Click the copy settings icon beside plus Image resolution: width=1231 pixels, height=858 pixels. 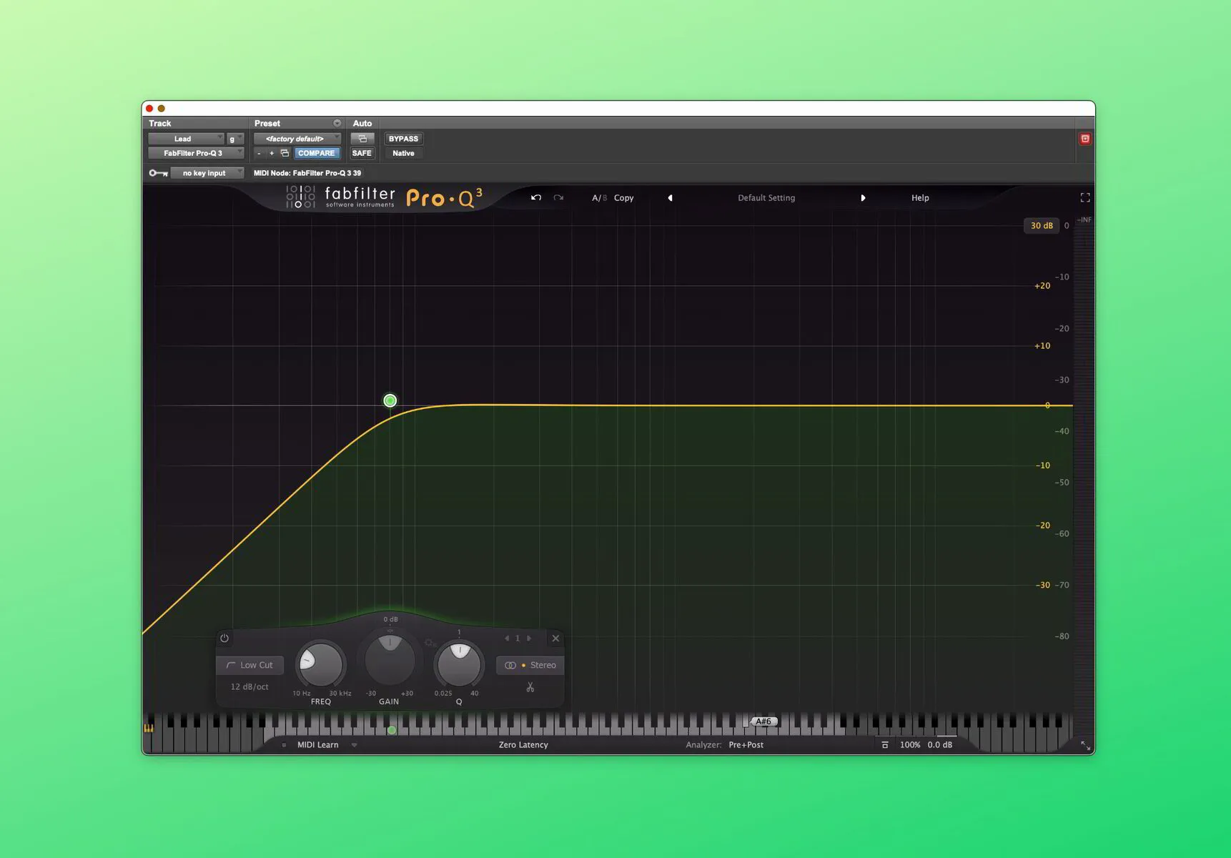tap(285, 153)
